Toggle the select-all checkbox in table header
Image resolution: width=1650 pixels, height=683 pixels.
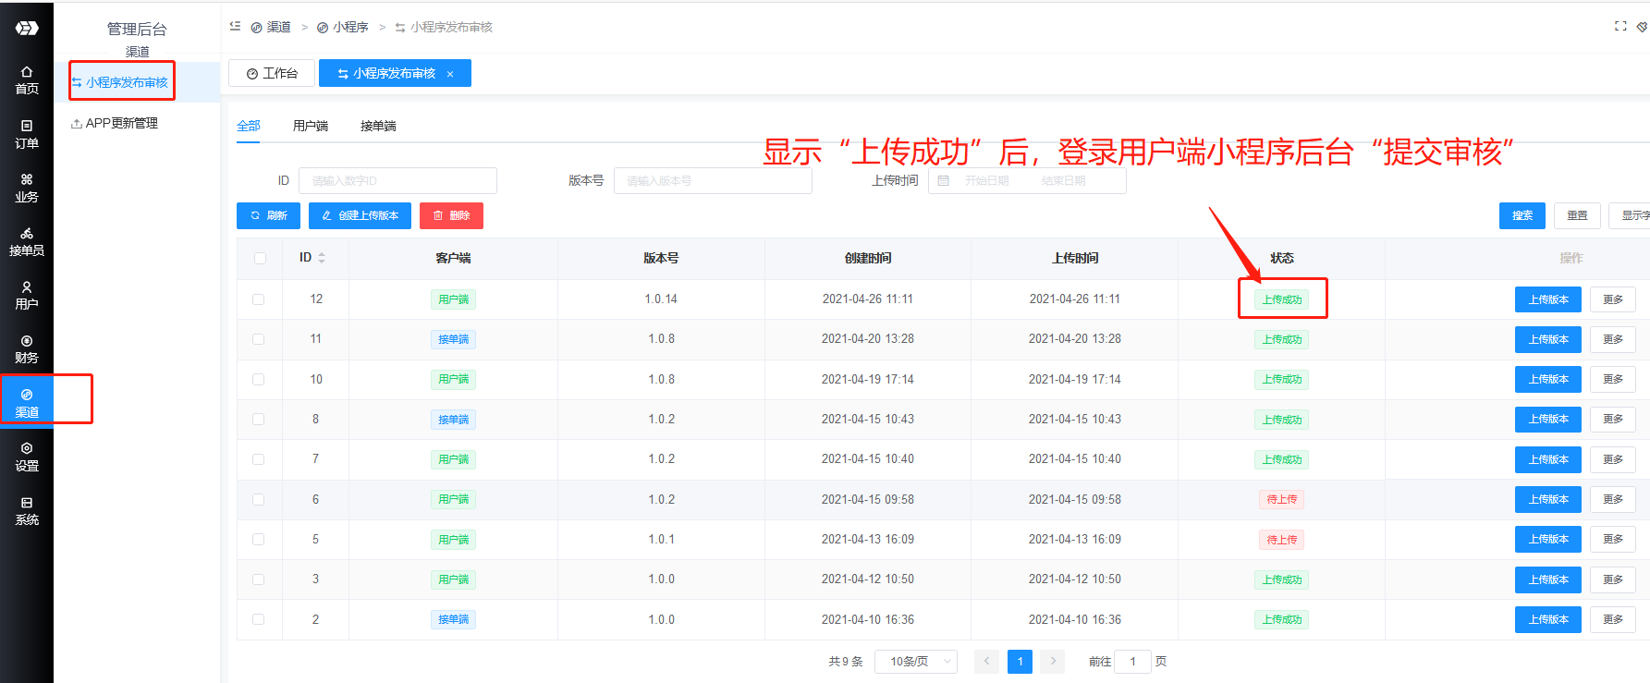(x=260, y=259)
